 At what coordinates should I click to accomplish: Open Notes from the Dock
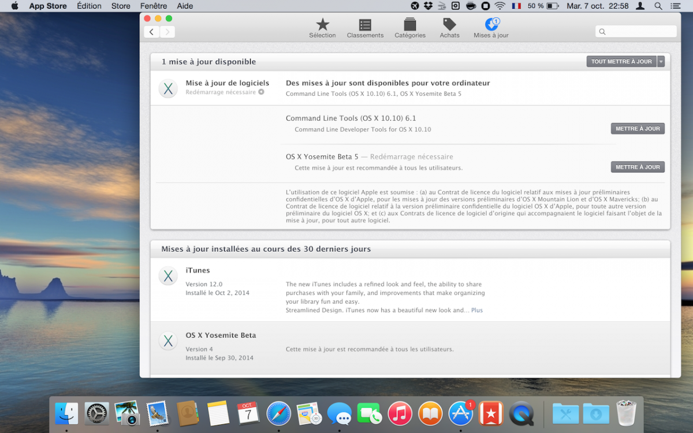click(218, 413)
